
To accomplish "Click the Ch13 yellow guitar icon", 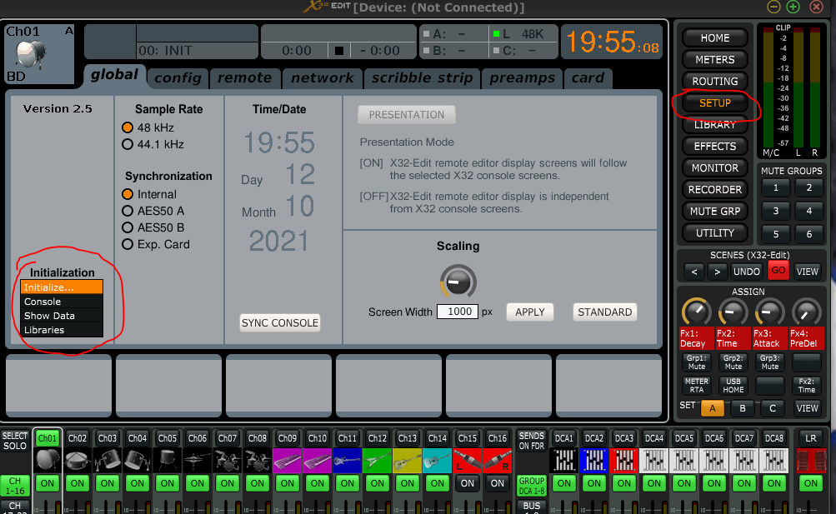I will coord(408,460).
